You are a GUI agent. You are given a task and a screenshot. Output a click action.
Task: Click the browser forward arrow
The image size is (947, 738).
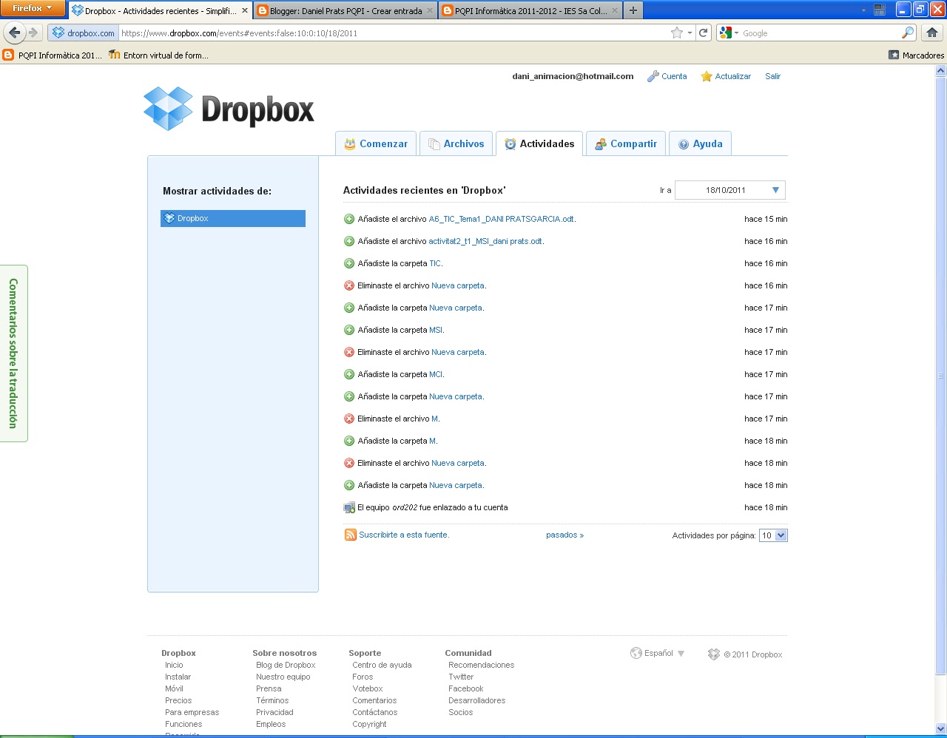pyautogui.click(x=33, y=33)
